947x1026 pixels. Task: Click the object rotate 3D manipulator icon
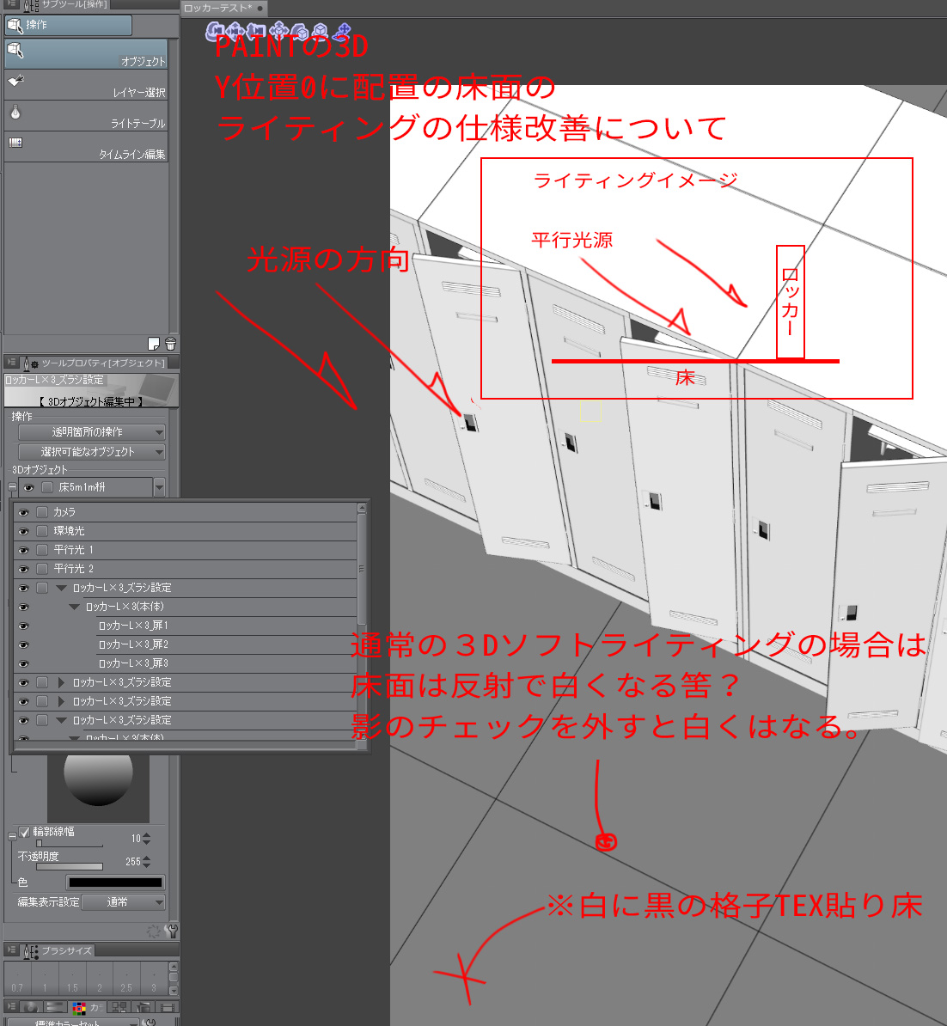[x=300, y=31]
